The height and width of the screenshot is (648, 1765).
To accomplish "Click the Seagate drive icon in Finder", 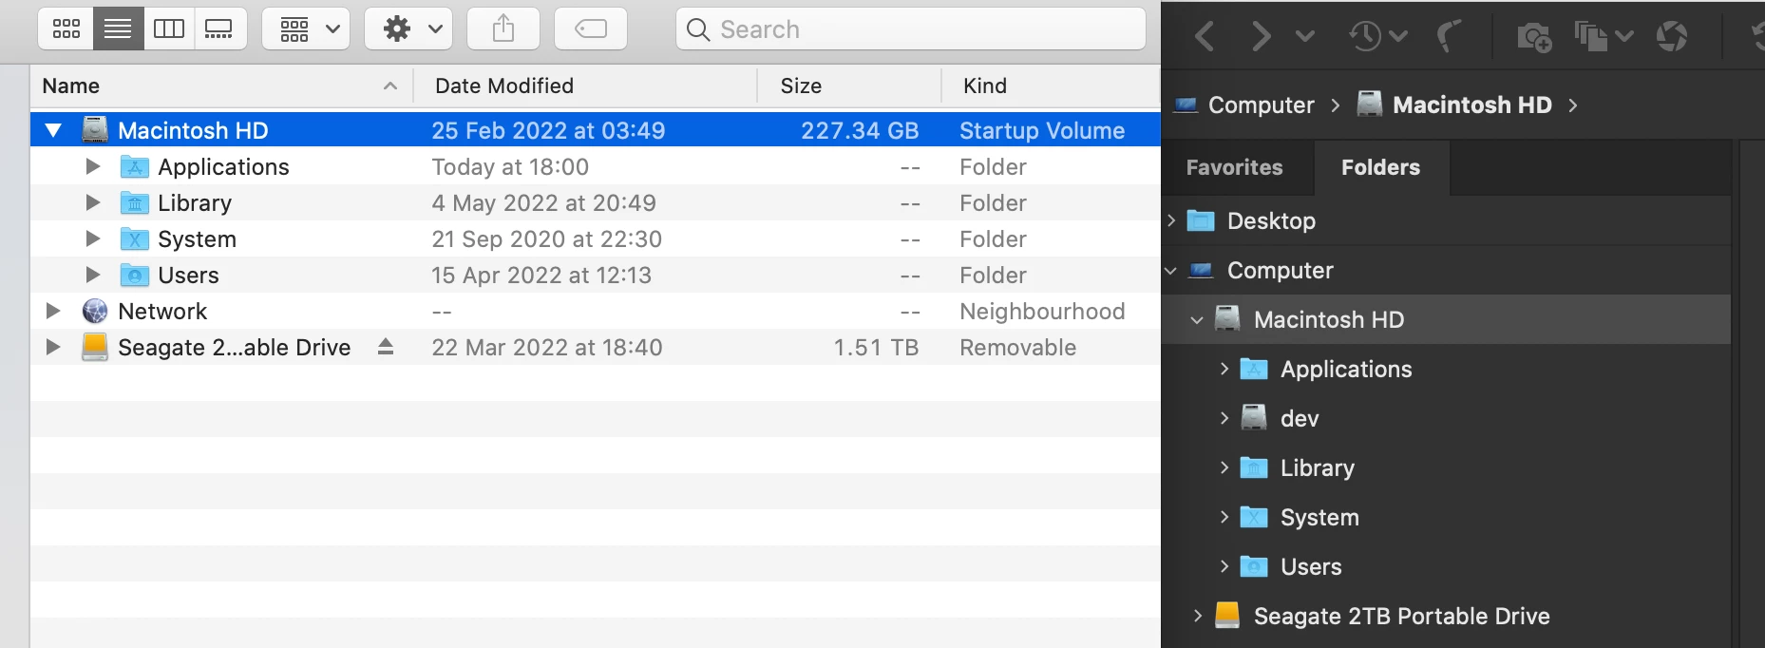I will (95, 347).
